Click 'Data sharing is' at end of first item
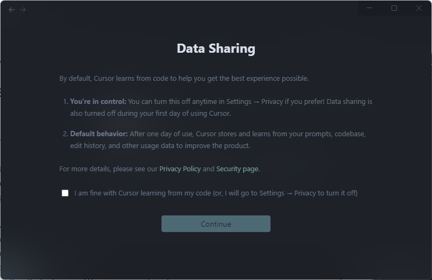 tap(349, 101)
